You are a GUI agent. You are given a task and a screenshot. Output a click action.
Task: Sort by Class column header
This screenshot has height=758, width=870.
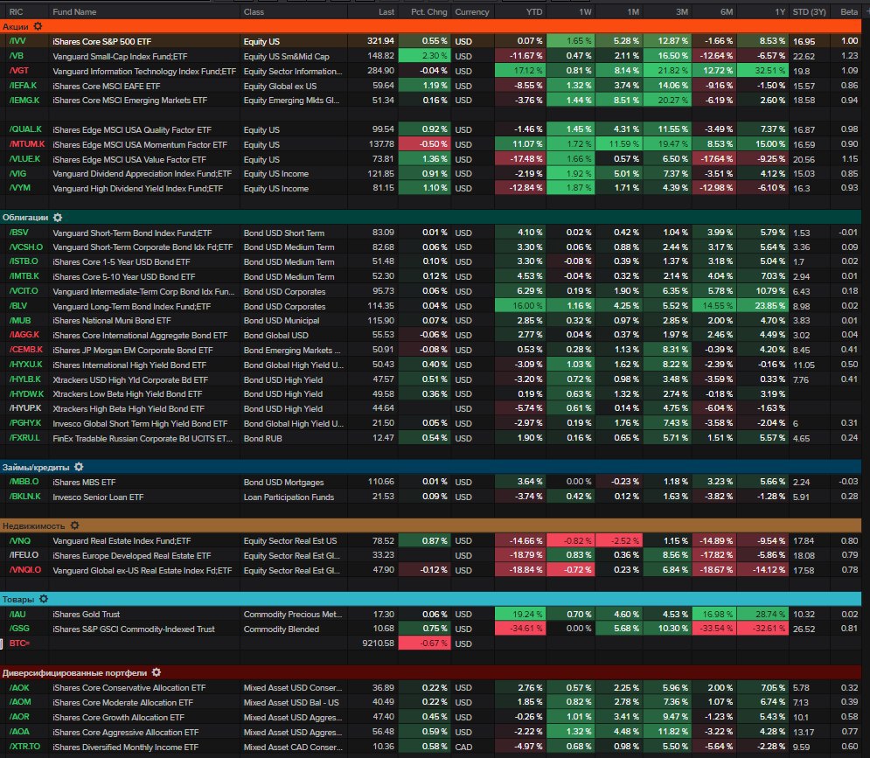click(x=254, y=11)
